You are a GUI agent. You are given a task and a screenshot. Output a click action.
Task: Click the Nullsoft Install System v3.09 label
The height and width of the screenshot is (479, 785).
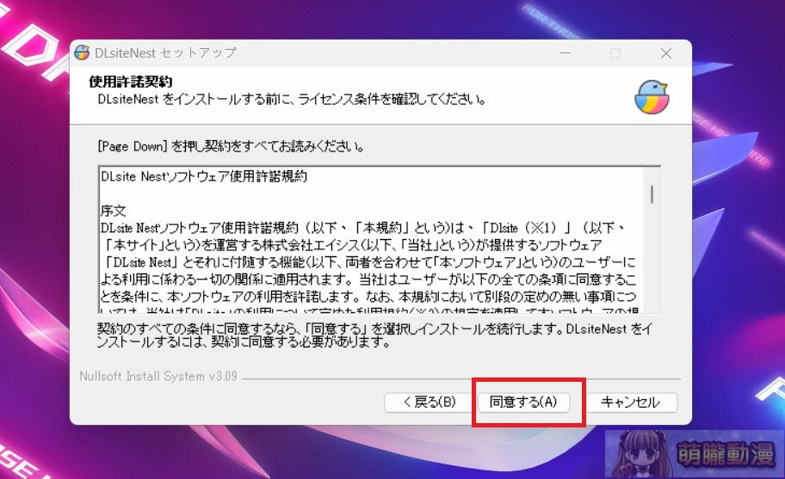[x=158, y=376]
